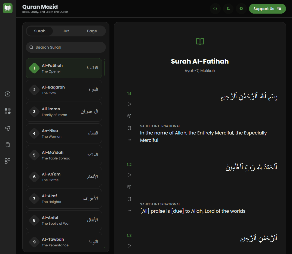
Task: Open tafsir book icon for ayah 1:1
Action: click(129, 116)
